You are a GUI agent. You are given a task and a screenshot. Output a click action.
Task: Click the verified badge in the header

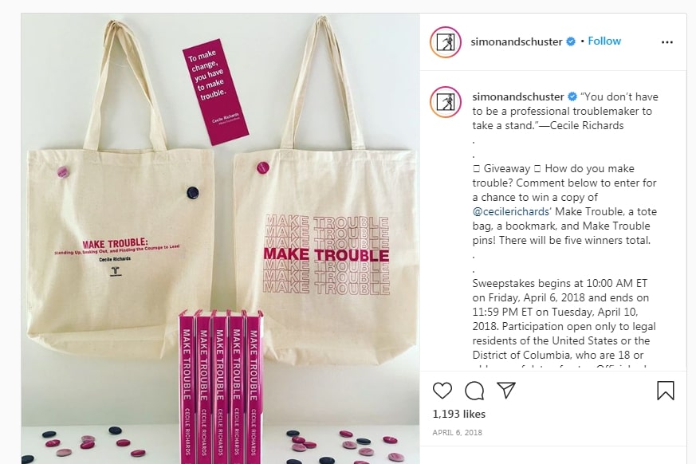(571, 41)
